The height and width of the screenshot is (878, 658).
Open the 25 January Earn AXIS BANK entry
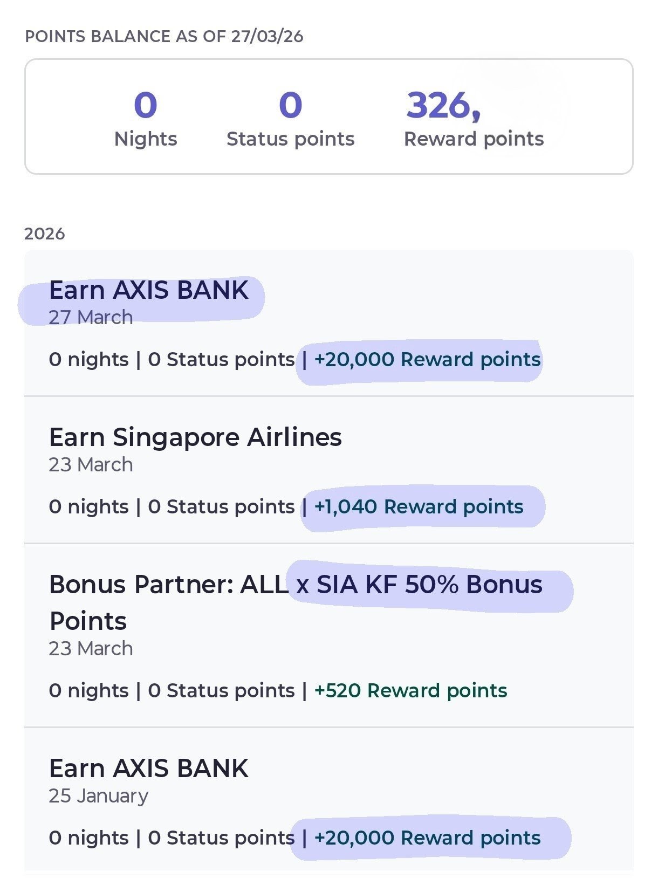(148, 769)
